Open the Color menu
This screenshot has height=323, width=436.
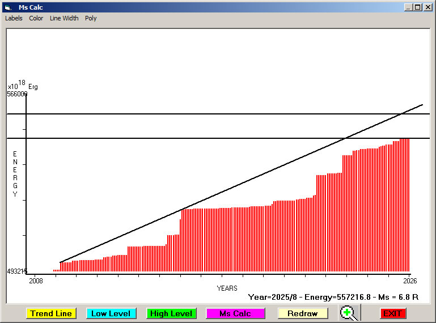pyautogui.click(x=36, y=18)
